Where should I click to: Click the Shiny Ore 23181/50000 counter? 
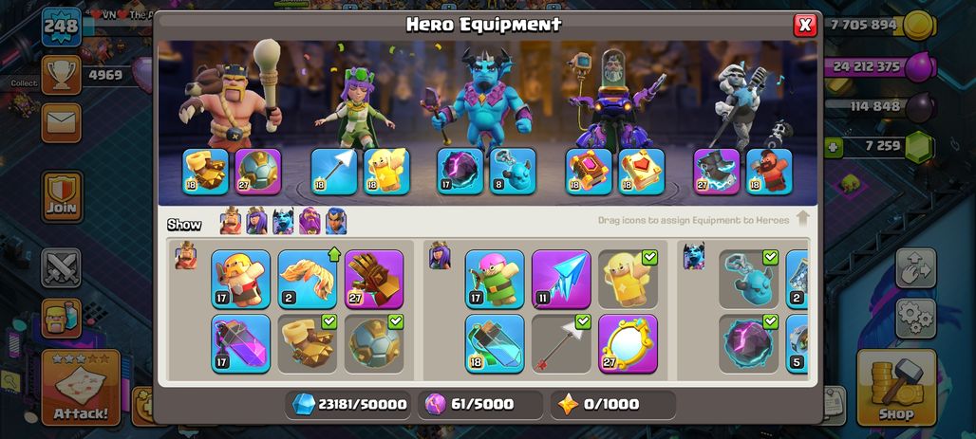pos(348,405)
